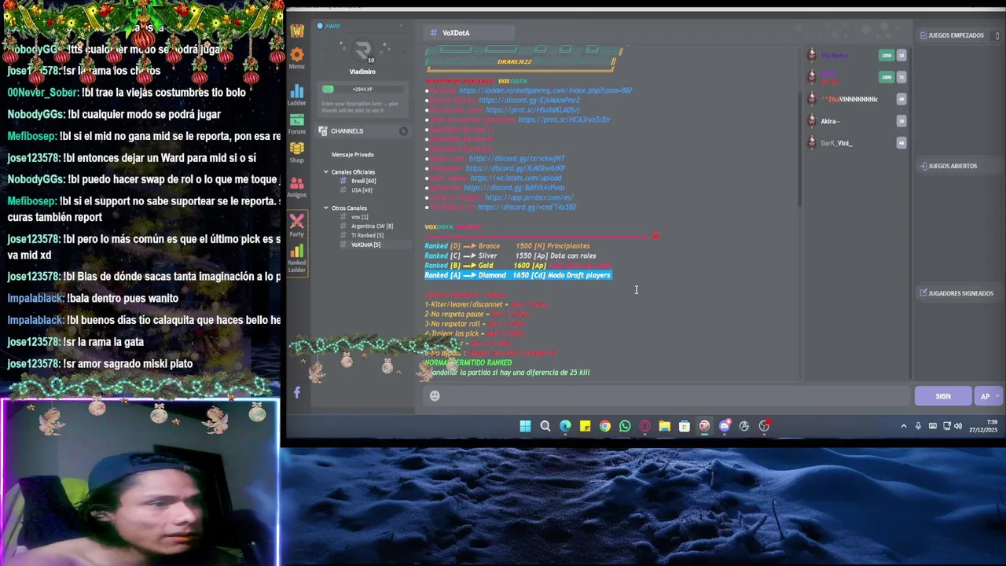The height and width of the screenshot is (566, 1006).
Task: Collapse the Otros Canales group
Action: pyautogui.click(x=326, y=208)
